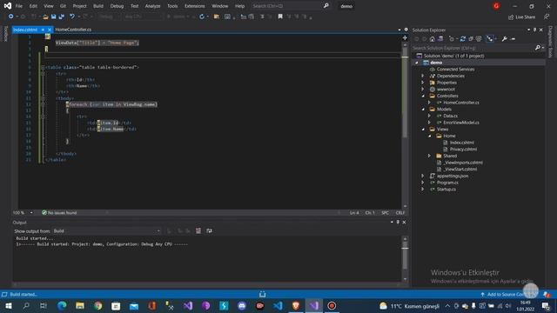Image resolution: width=557 pixels, height=313 pixels.
Task: Click Show All Files in Solution Explorer toolbar
Action: click(x=479, y=39)
